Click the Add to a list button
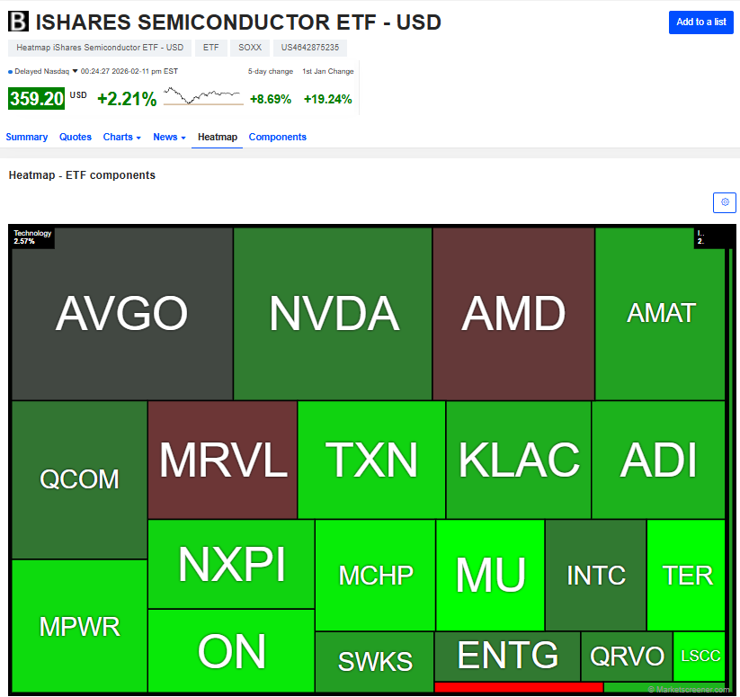Viewport: 740px width, 697px height. pyautogui.click(x=700, y=22)
